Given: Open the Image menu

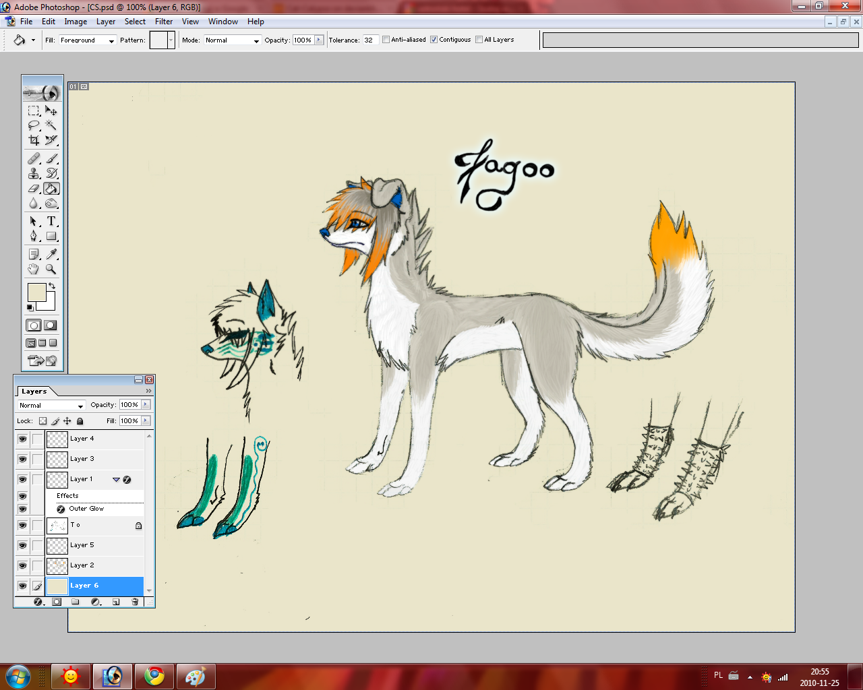Looking at the screenshot, I should click(76, 21).
